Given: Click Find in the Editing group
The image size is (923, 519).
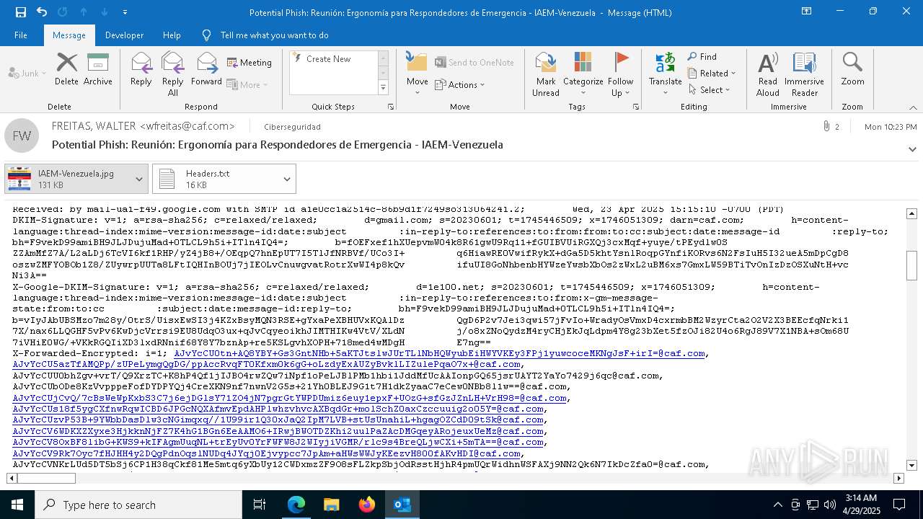Looking at the screenshot, I should [702, 57].
